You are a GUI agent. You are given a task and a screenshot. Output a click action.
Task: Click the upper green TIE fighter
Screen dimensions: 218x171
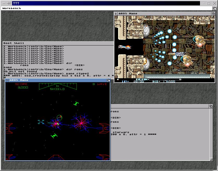click(76, 104)
